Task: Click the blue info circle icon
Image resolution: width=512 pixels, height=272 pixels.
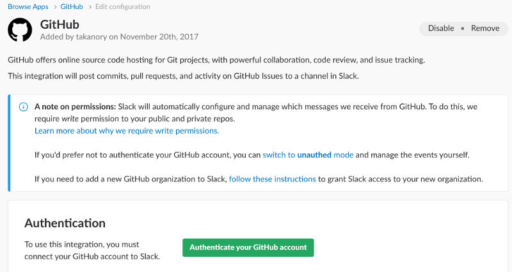Action: tap(24, 107)
